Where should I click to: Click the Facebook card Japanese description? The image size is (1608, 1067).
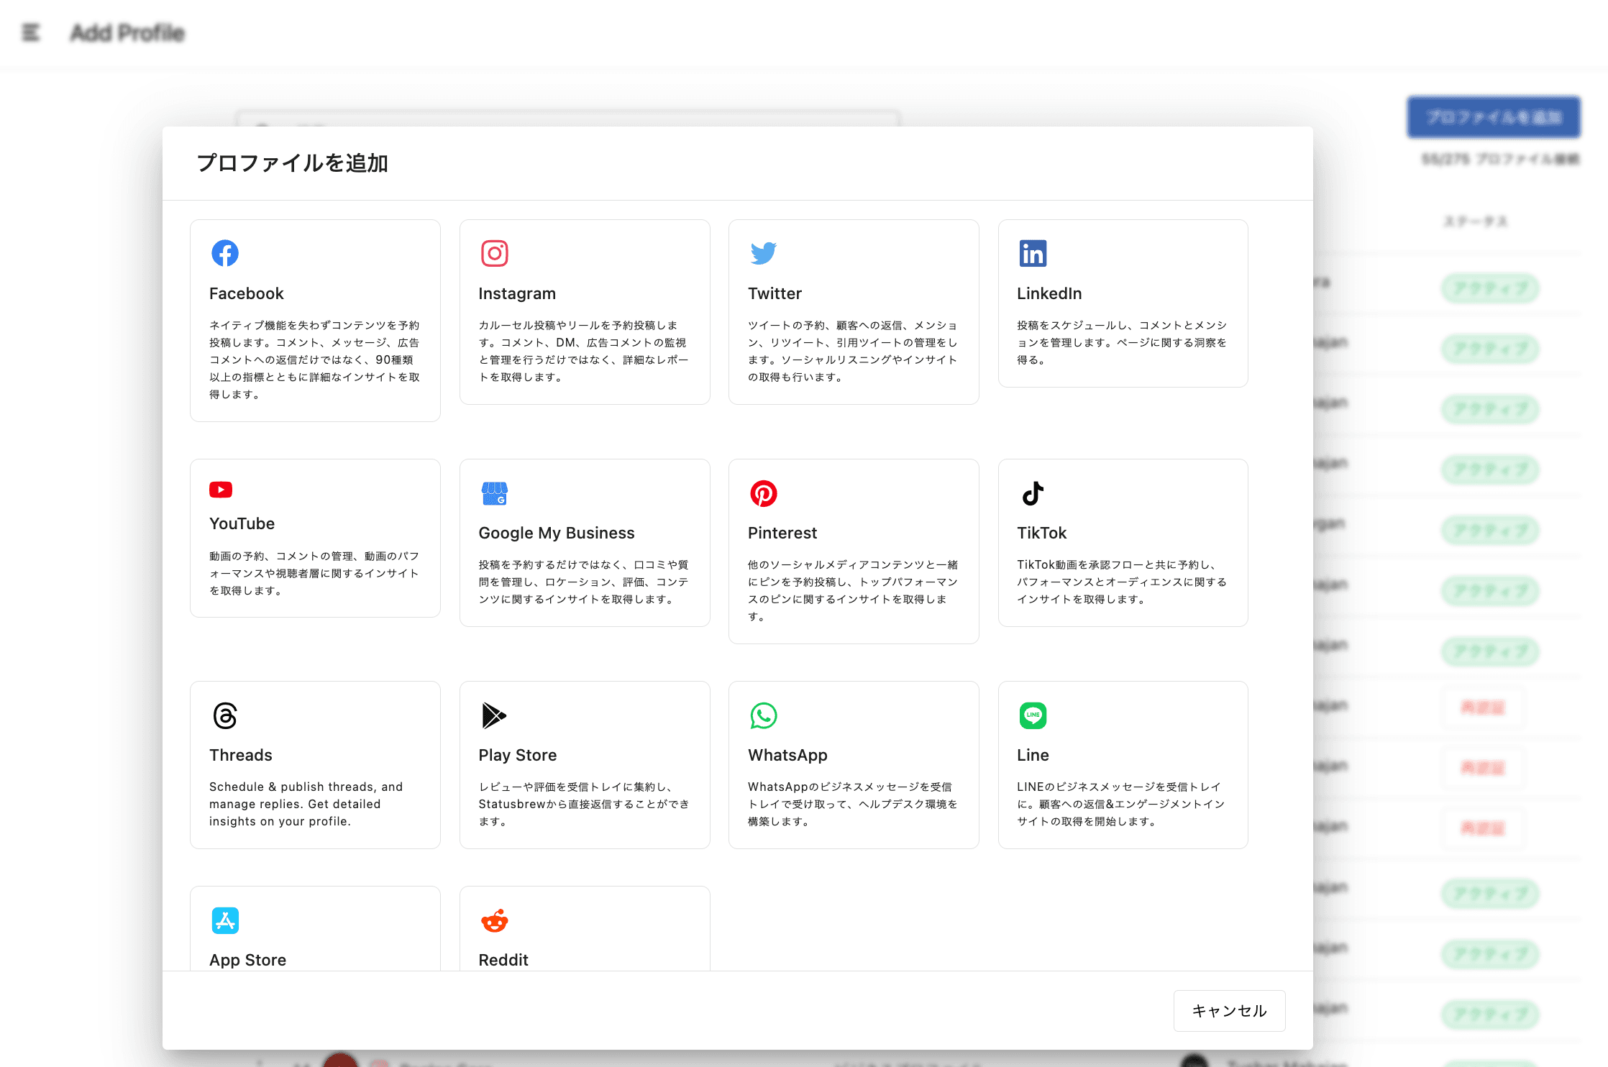(315, 360)
